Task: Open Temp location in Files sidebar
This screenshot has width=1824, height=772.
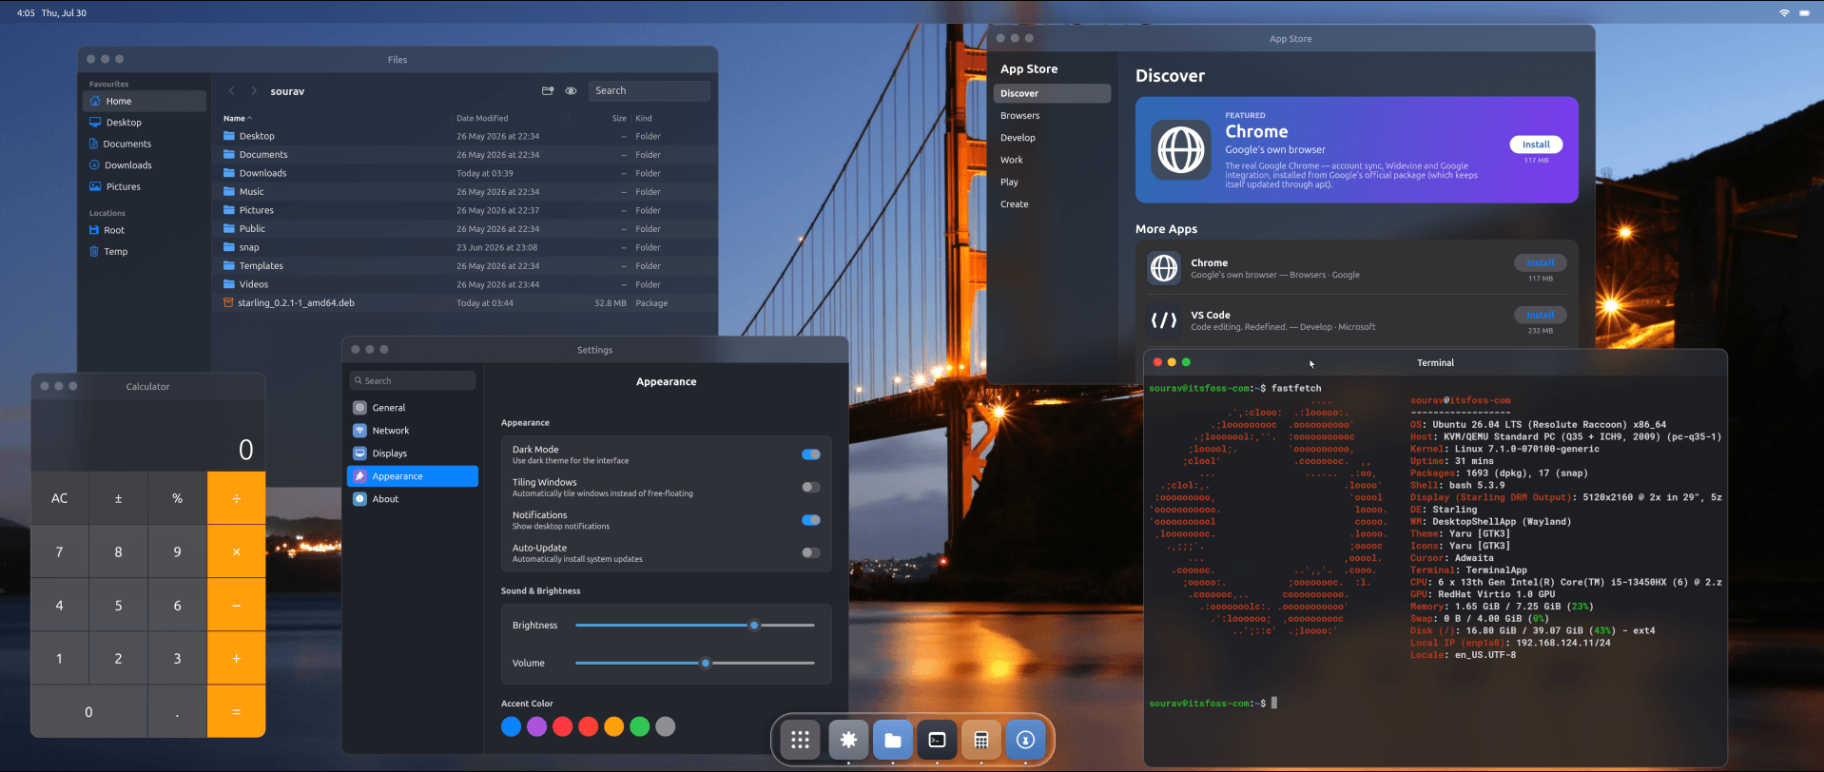Action: click(x=145, y=252)
